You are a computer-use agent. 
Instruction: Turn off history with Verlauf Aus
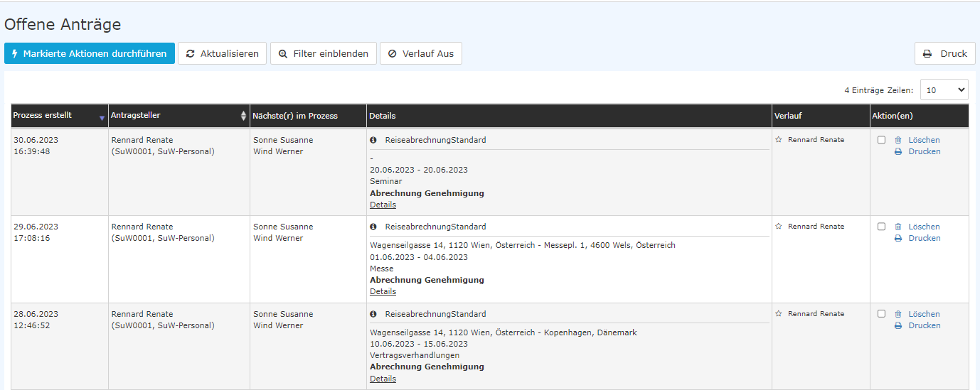coord(420,53)
